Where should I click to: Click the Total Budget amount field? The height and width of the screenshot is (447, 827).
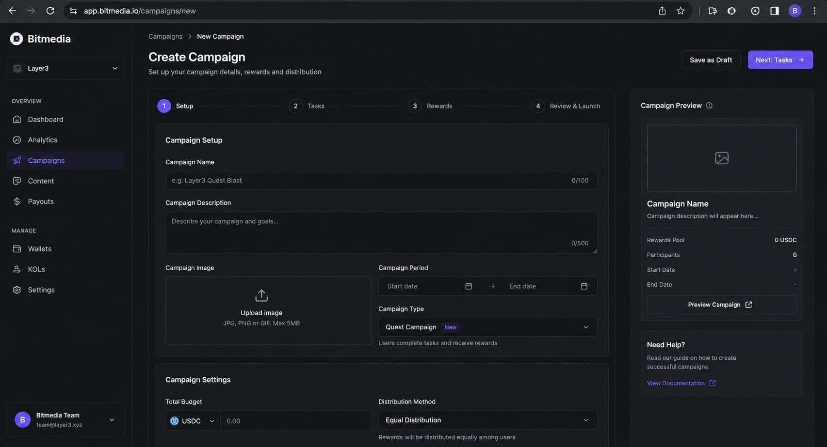coord(296,421)
